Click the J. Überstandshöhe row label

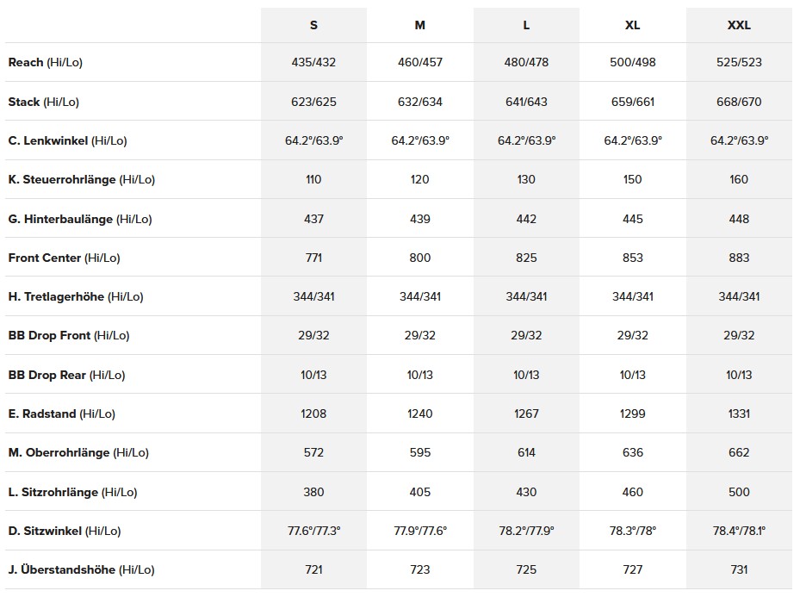tap(82, 569)
